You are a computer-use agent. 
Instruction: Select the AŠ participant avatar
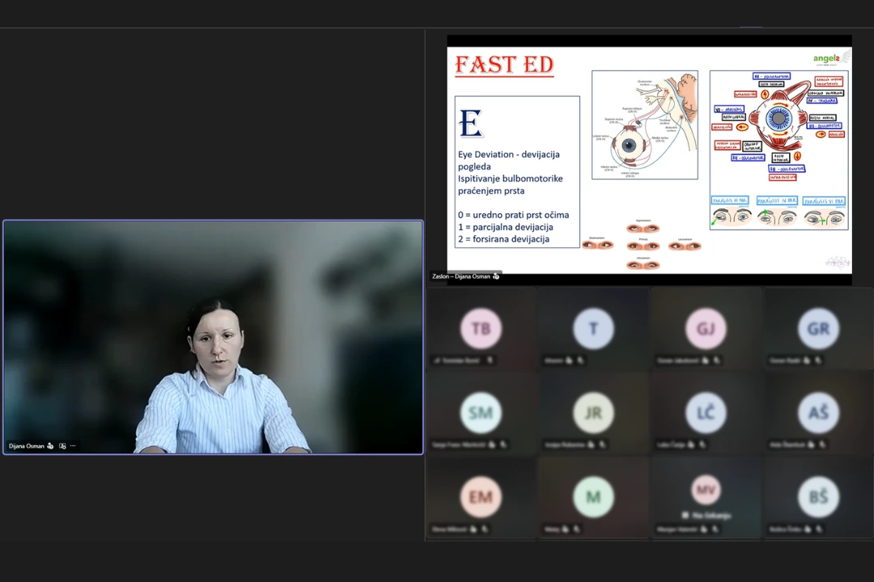[x=818, y=413]
